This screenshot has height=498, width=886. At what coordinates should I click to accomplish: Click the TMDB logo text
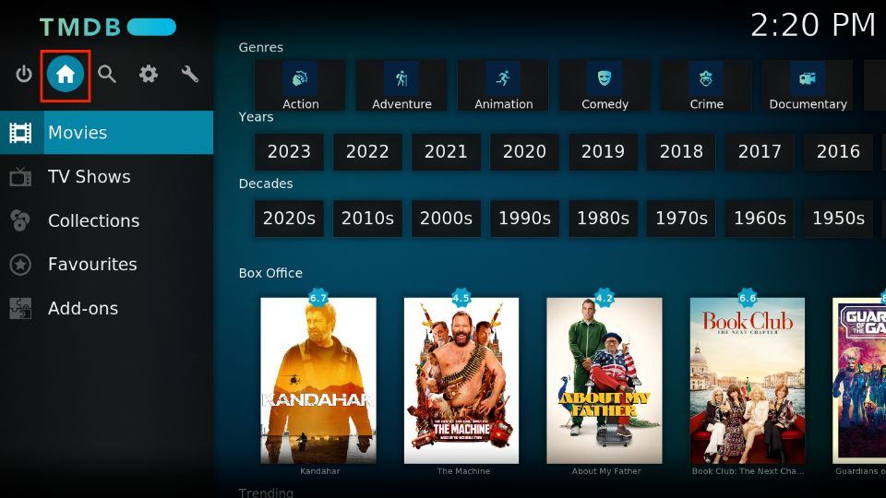click(x=80, y=27)
